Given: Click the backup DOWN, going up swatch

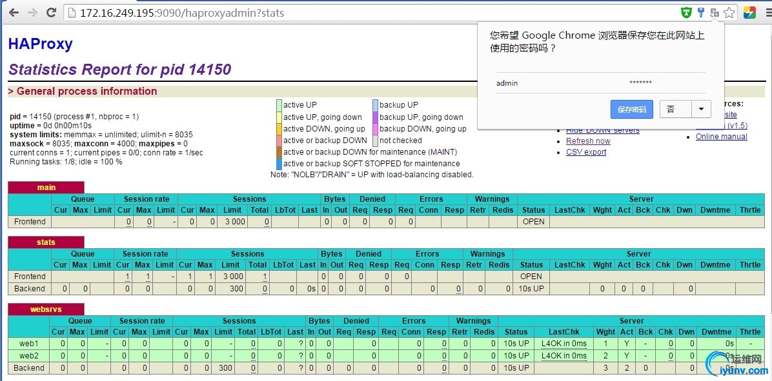Looking at the screenshot, I should (375, 129).
